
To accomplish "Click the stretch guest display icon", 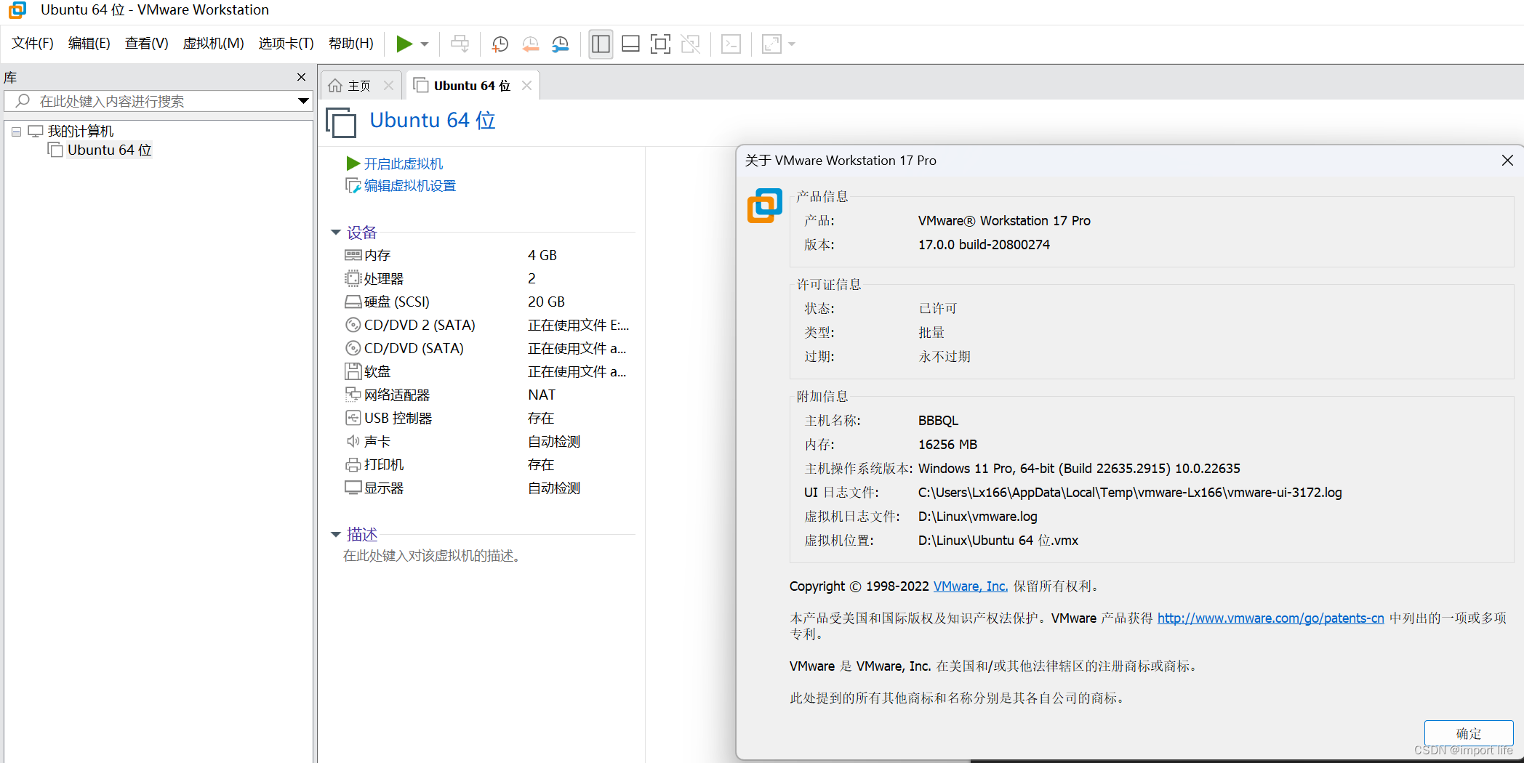I will pos(771,44).
